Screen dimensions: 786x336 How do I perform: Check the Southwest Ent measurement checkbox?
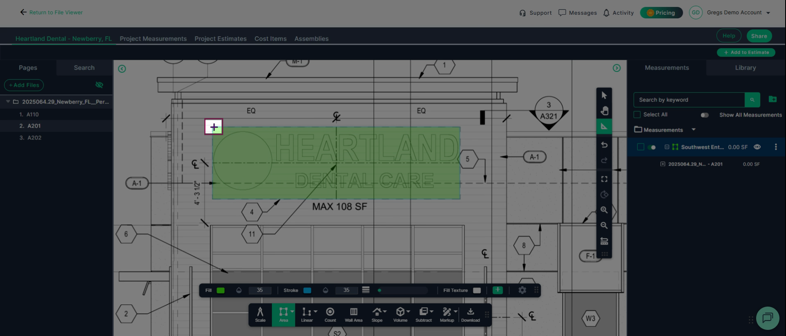641,147
